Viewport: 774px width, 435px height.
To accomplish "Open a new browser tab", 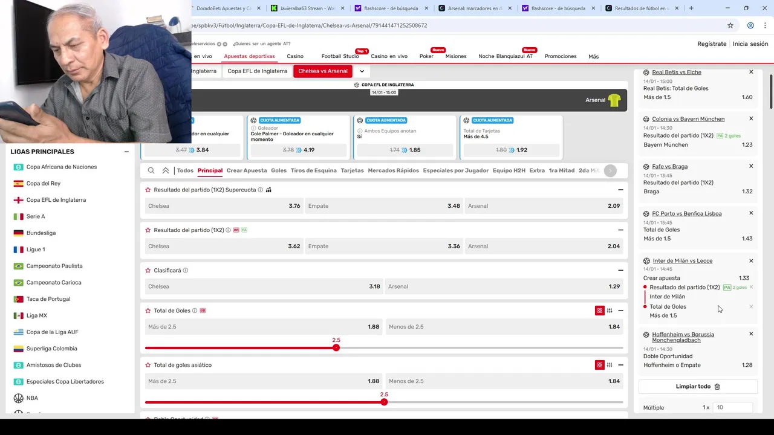I will click(x=691, y=8).
